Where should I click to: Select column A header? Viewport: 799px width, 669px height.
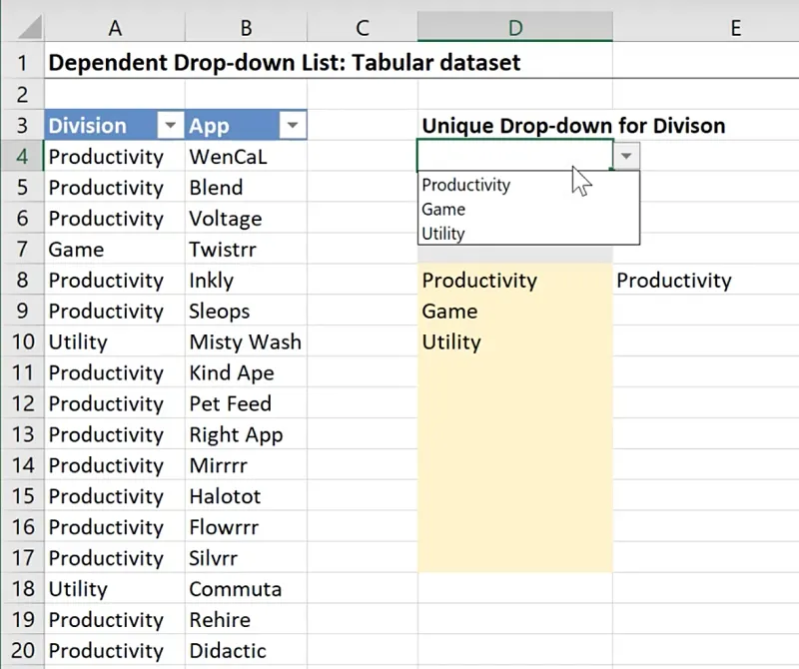click(x=114, y=28)
